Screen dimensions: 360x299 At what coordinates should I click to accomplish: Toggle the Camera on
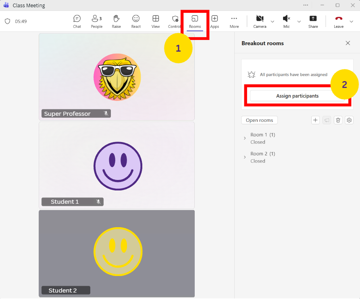260,21
